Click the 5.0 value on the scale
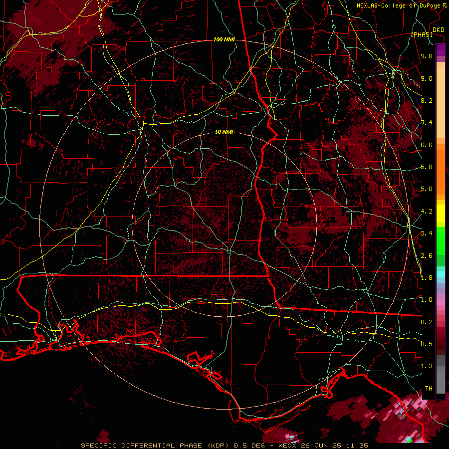 pos(427,189)
